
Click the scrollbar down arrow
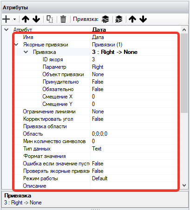coord(184,185)
